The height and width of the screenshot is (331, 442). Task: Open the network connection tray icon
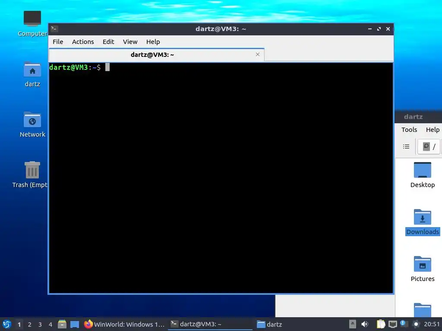tap(392, 324)
